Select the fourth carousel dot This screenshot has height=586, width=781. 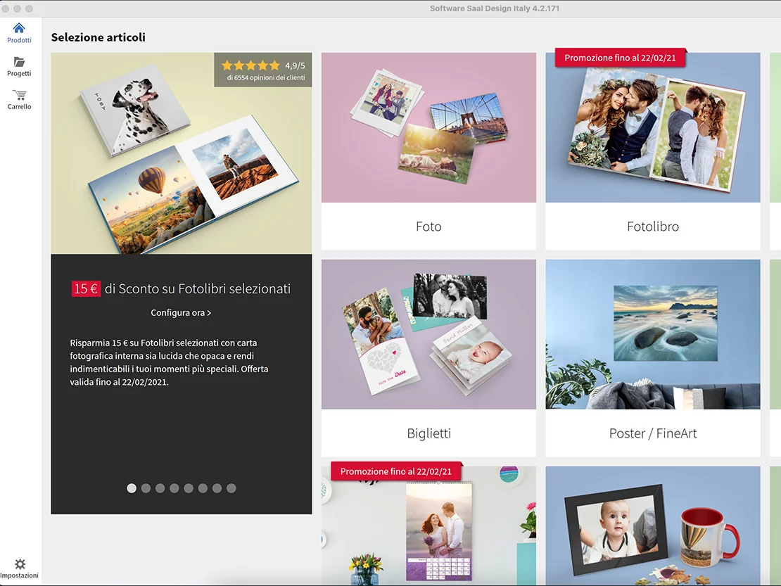click(x=174, y=488)
